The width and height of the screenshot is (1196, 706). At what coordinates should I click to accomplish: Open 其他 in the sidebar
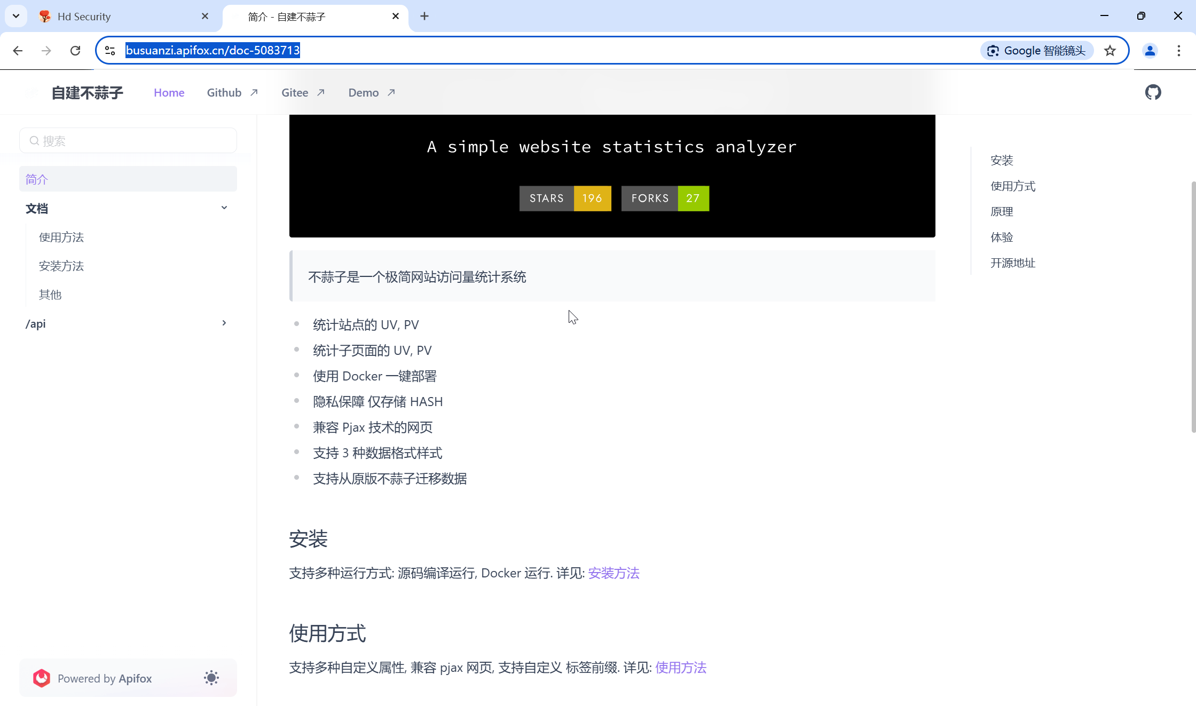[x=50, y=295]
